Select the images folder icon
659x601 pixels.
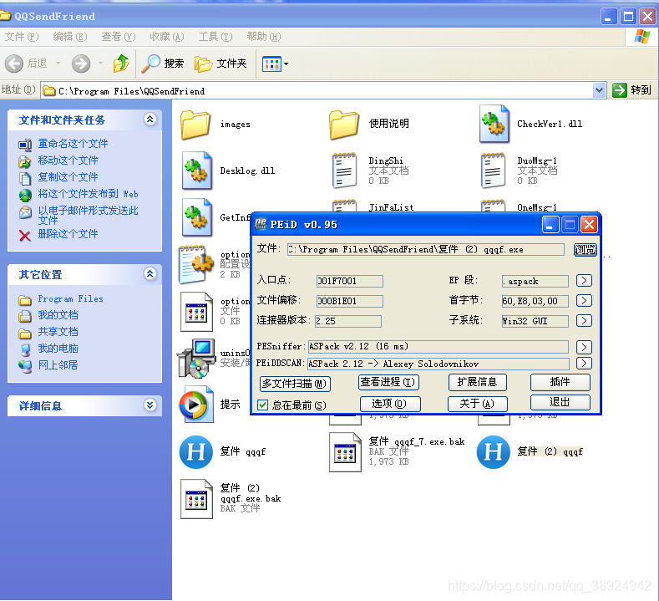point(195,125)
